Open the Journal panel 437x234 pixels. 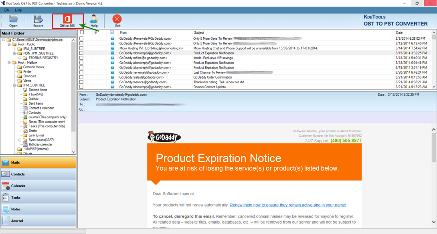point(38,221)
